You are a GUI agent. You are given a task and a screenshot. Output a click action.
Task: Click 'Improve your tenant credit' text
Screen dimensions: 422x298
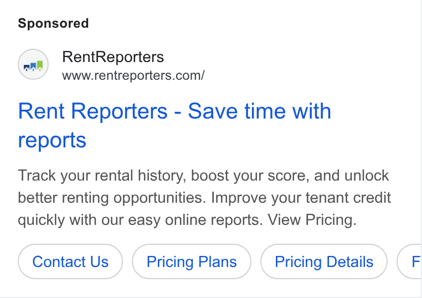click(301, 198)
